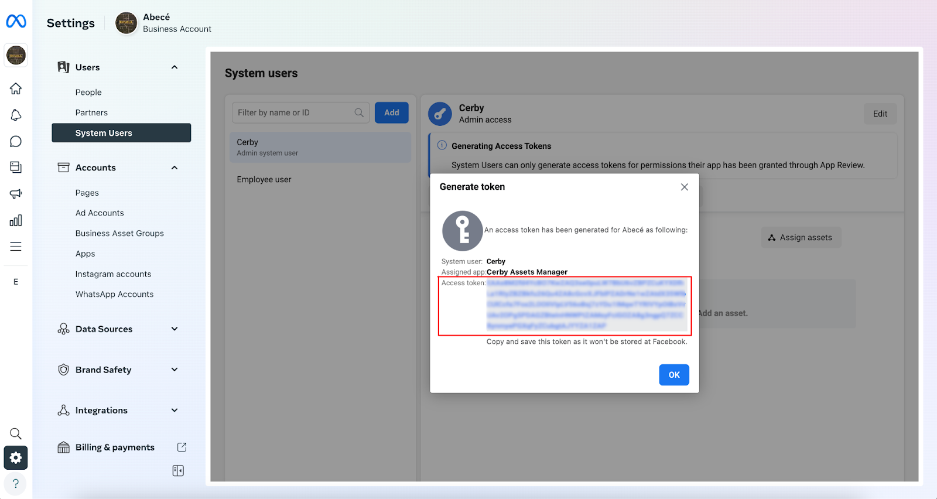Click the Assign assets button

click(x=801, y=237)
